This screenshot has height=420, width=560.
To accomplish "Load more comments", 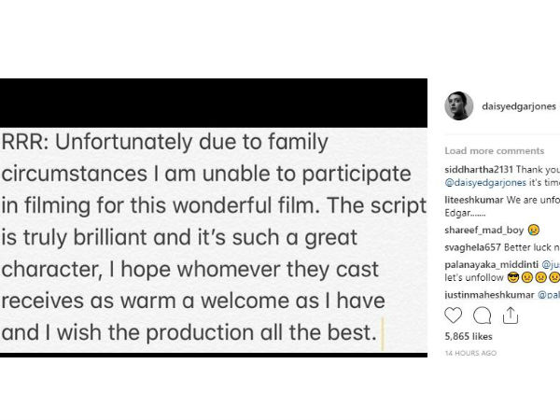I will (495, 150).
